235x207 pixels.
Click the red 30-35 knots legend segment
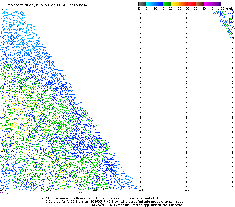coord(192,4)
